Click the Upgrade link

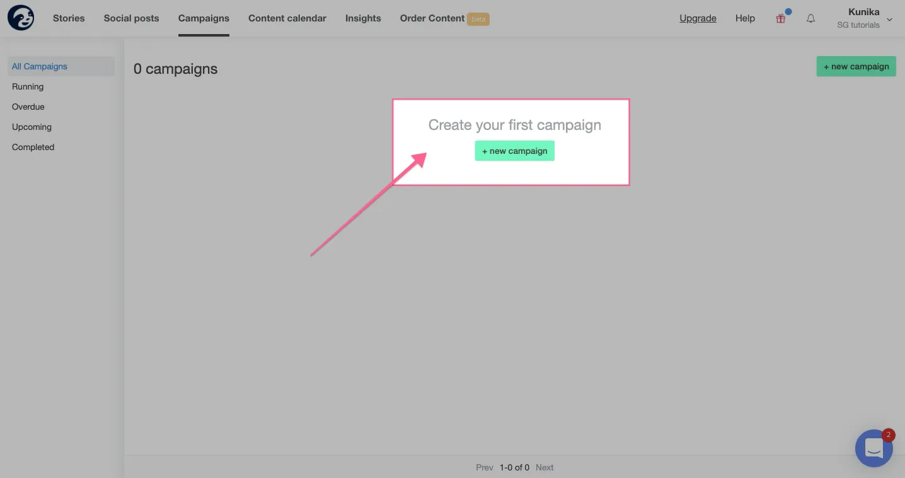click(698, 18)
